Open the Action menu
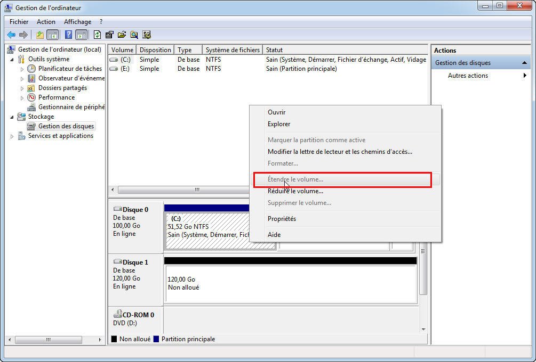Image resolution: width=536 pixels, height=362 pixels. click(46, 22)
